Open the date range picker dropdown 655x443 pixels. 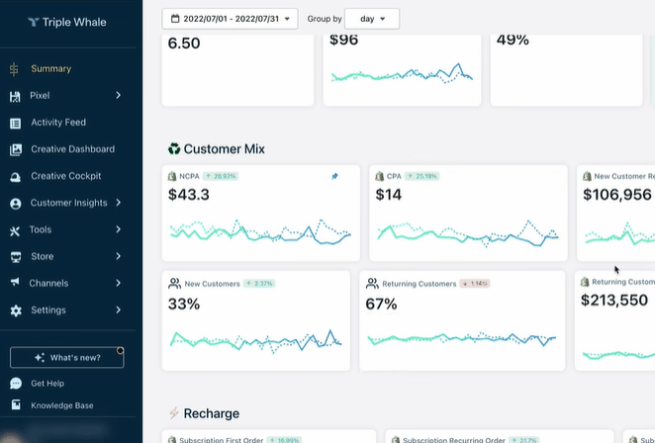tap(229, 19)
